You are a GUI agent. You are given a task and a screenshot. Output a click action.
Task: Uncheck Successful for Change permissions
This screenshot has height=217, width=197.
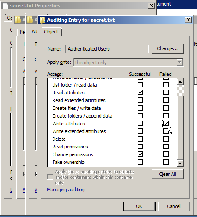coord(140,154)
